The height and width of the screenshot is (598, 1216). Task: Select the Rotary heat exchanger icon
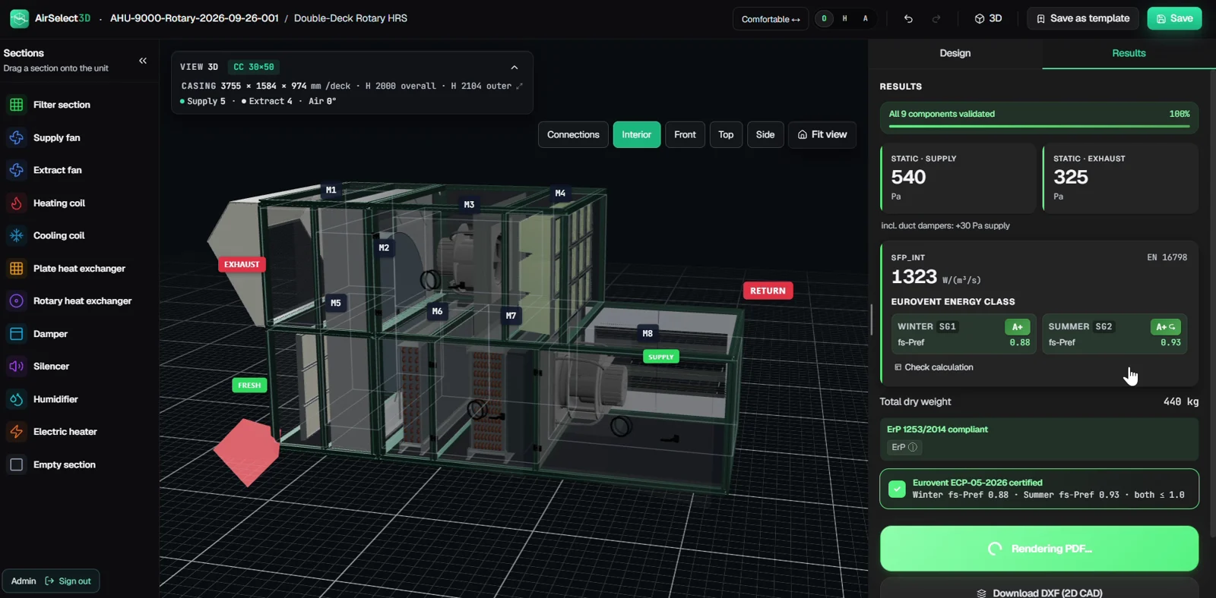16,301
